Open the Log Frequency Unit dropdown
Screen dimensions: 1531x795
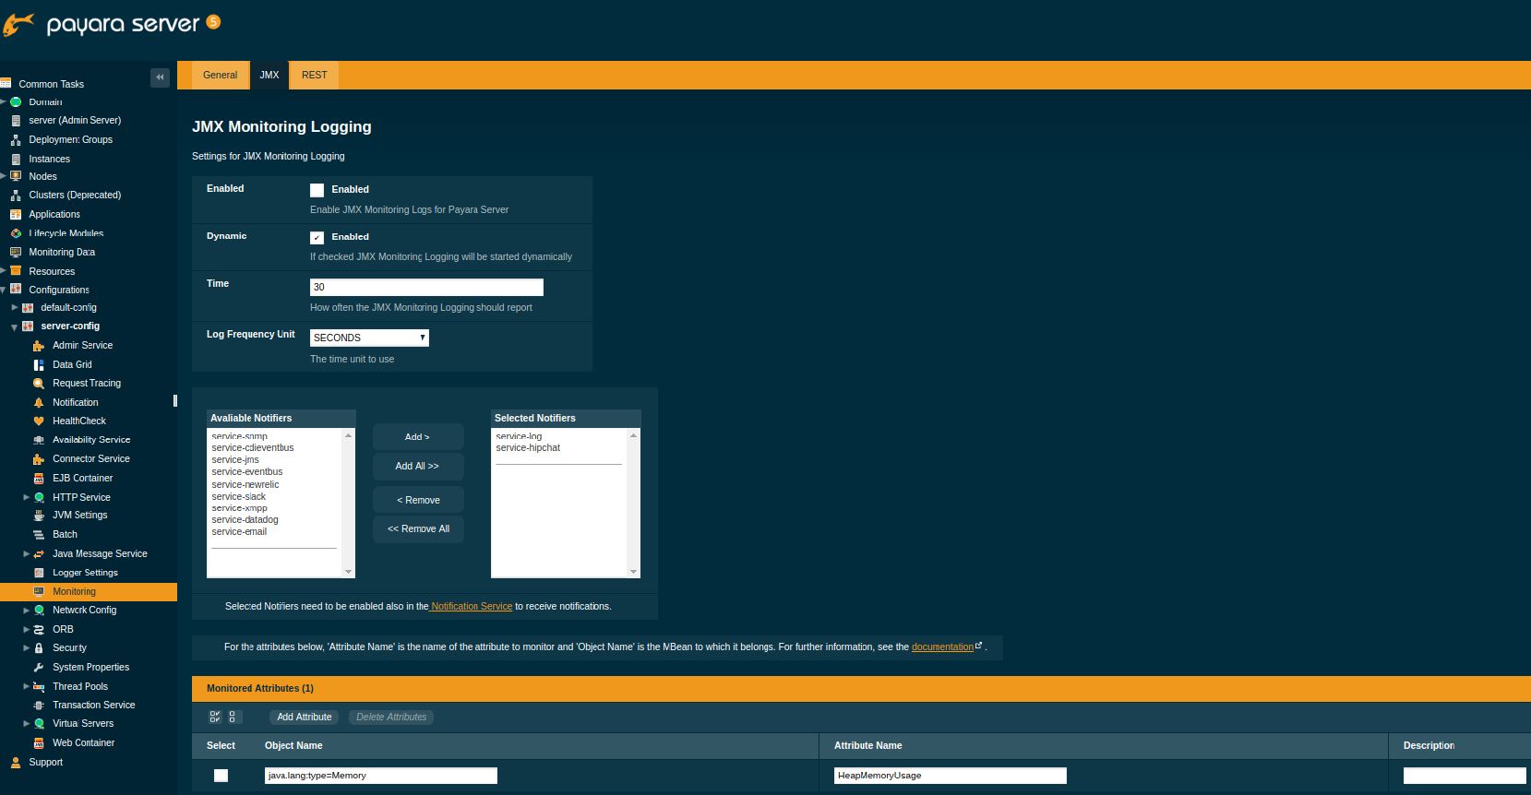[x=369, y=338]
